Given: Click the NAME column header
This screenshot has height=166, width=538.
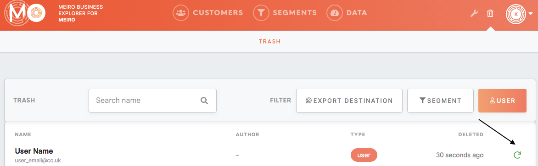Looking at the screenshot, I should [23, 134].
